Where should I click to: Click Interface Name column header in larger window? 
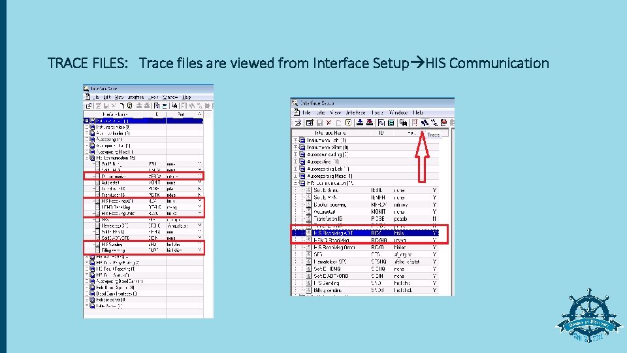point(330,133)
